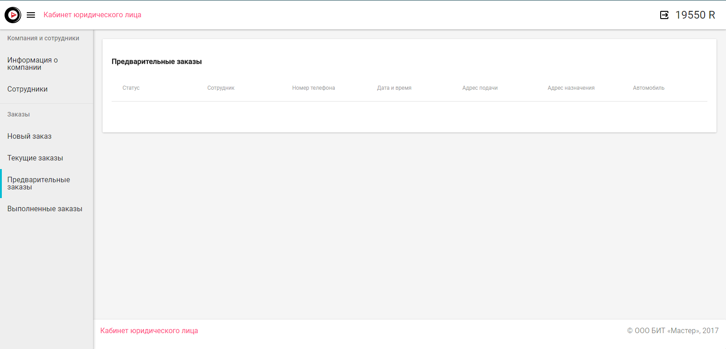Click the Сотрудник column header
Screen dimensions: 726x349
pos(221,88)
